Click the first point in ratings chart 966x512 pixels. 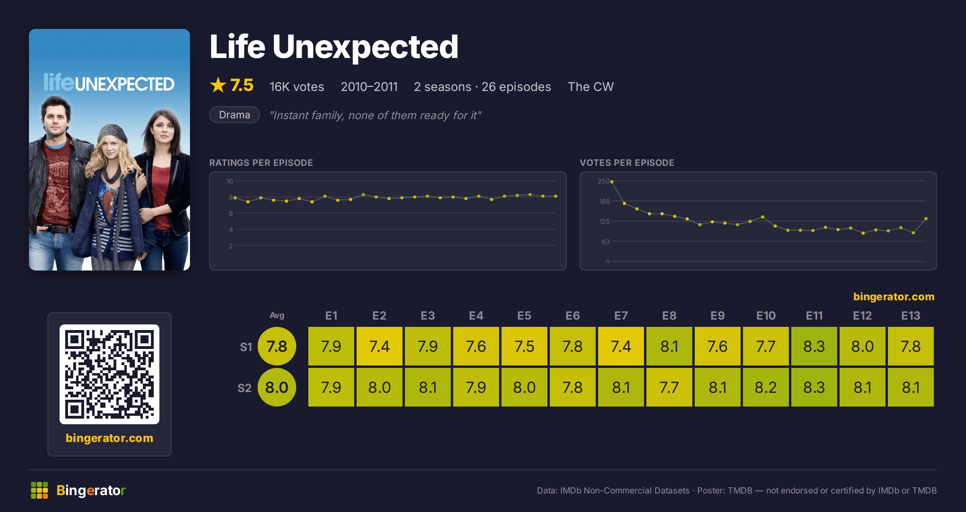(x=235, y=198)
